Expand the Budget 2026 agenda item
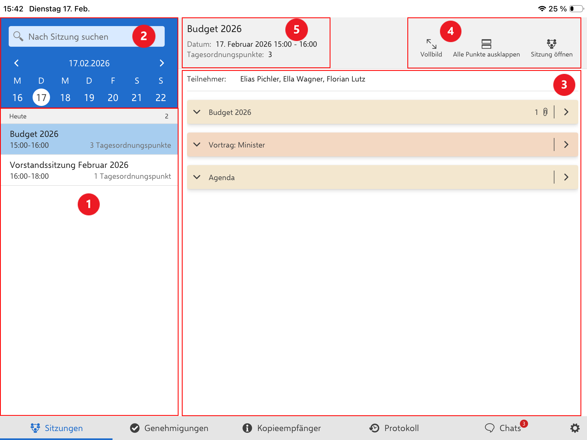 [197, 112]
